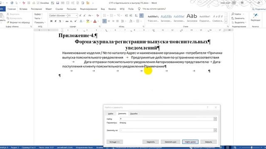Clear all formatting in Font group

click(x=98, y=16)
